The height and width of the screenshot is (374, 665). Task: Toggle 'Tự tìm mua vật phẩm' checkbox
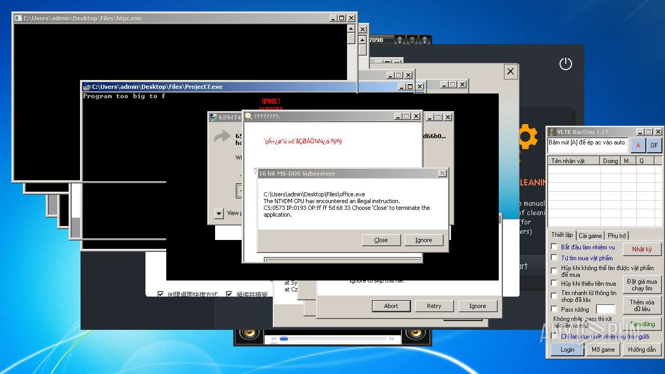point(554,257)
